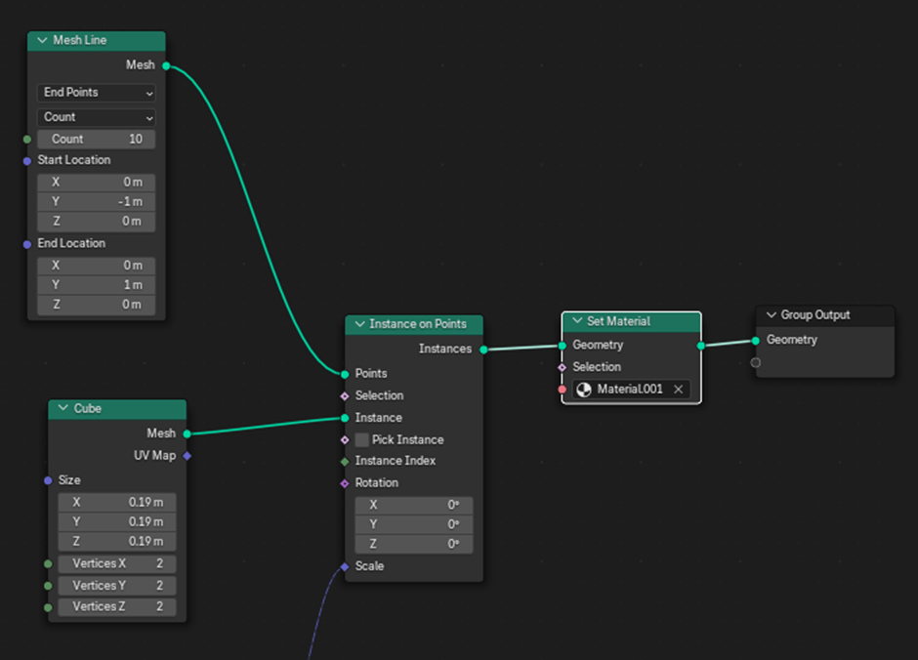Click the empty socket on Group Output
918x660 pixels.
(756, 362)
